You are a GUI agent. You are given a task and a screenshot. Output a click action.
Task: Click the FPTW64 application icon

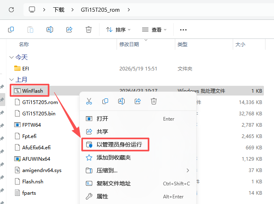point(17,125)
